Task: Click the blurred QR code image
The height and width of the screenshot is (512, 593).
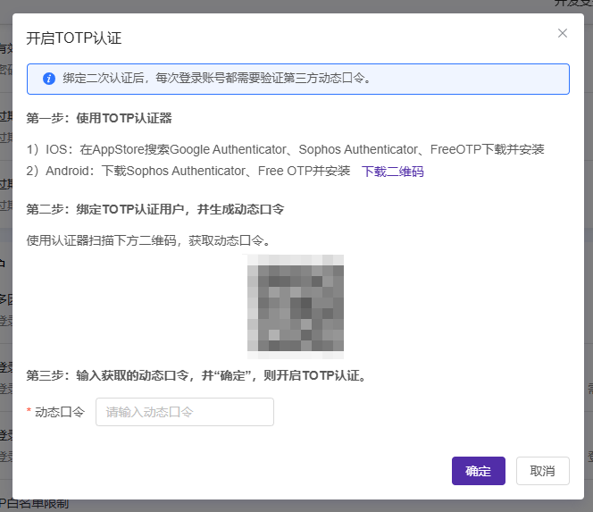Action: (x=296, y=306)
